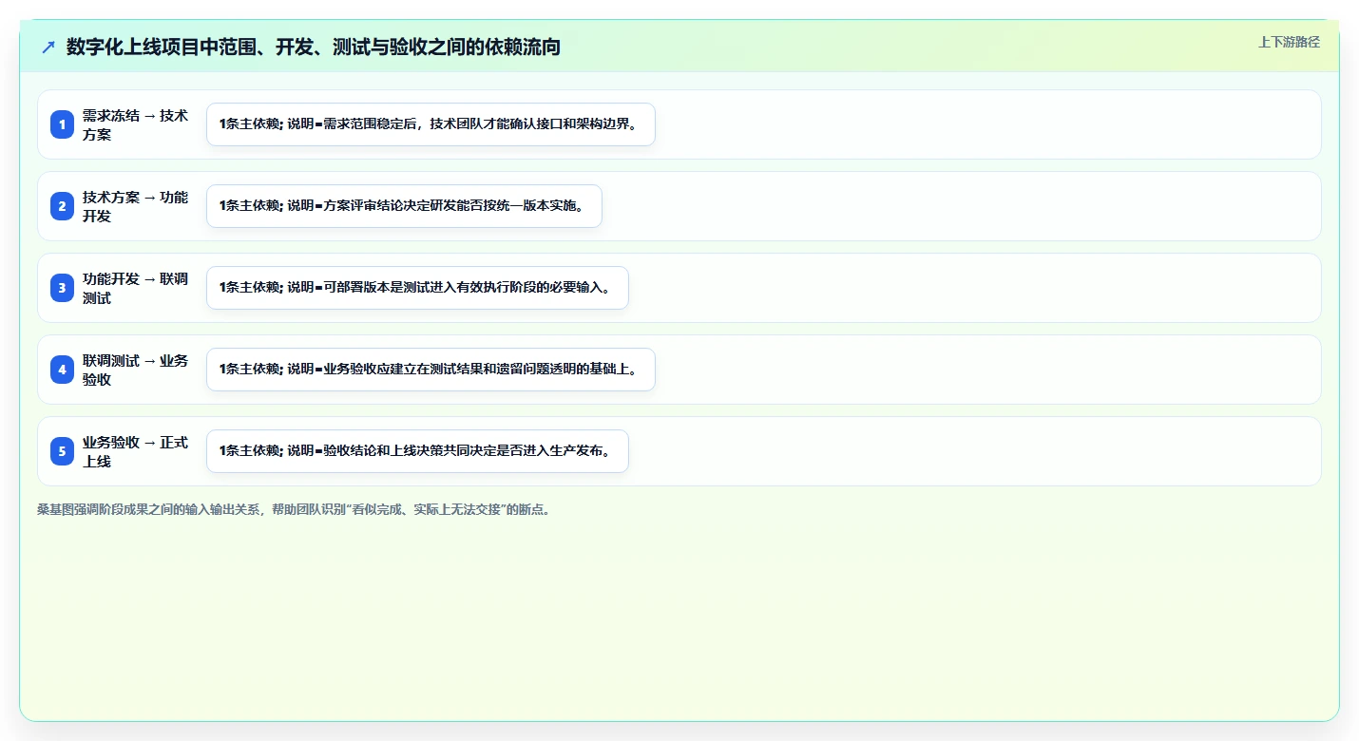The width and height of the screenshot is (1359, 741).
Task: Click the footnote beginning 桑基图强调阶段成果
Action: (x=294, y=509)
